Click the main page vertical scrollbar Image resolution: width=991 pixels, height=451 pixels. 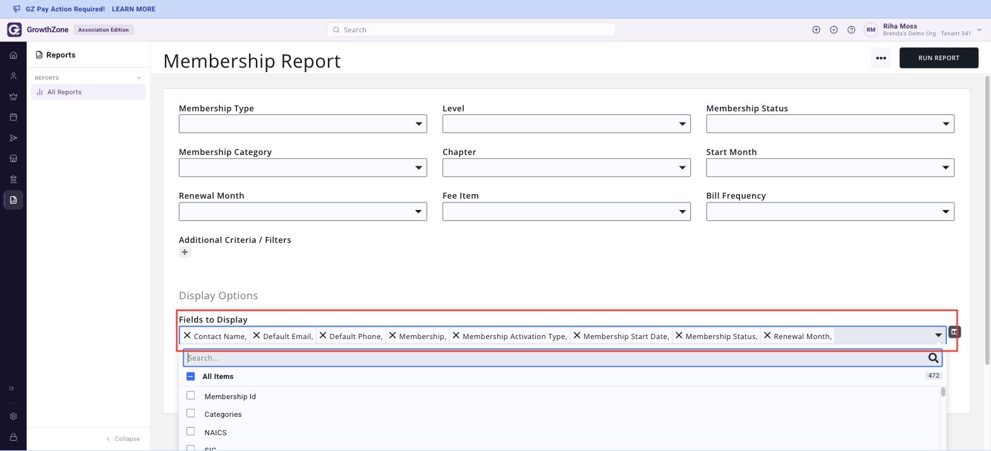987,220
